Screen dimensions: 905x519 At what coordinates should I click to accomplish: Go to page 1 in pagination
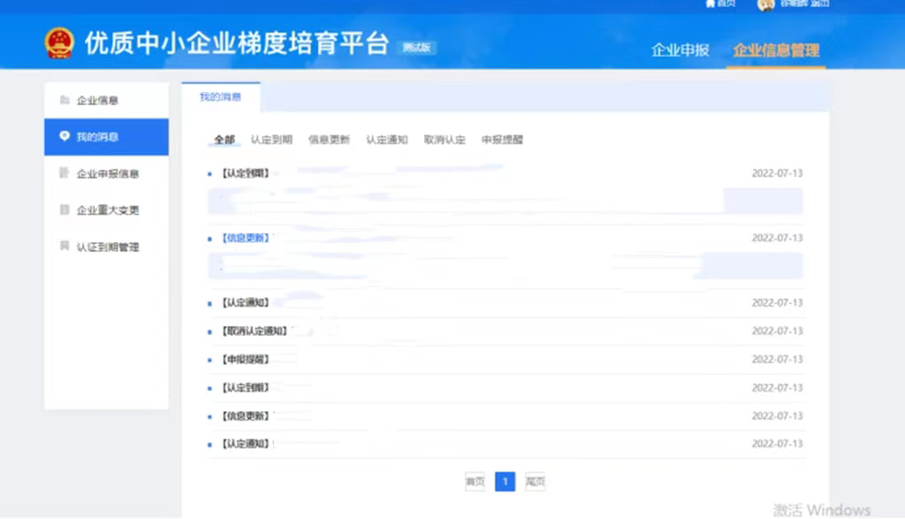coord(505,482)
